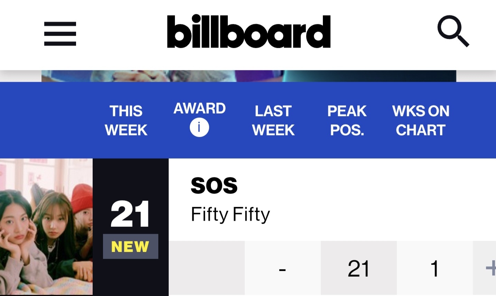The height and width of the screenshot is (296, 496).
Task: Open the hamburger navigation menu
Action: [x=60, y=34]
